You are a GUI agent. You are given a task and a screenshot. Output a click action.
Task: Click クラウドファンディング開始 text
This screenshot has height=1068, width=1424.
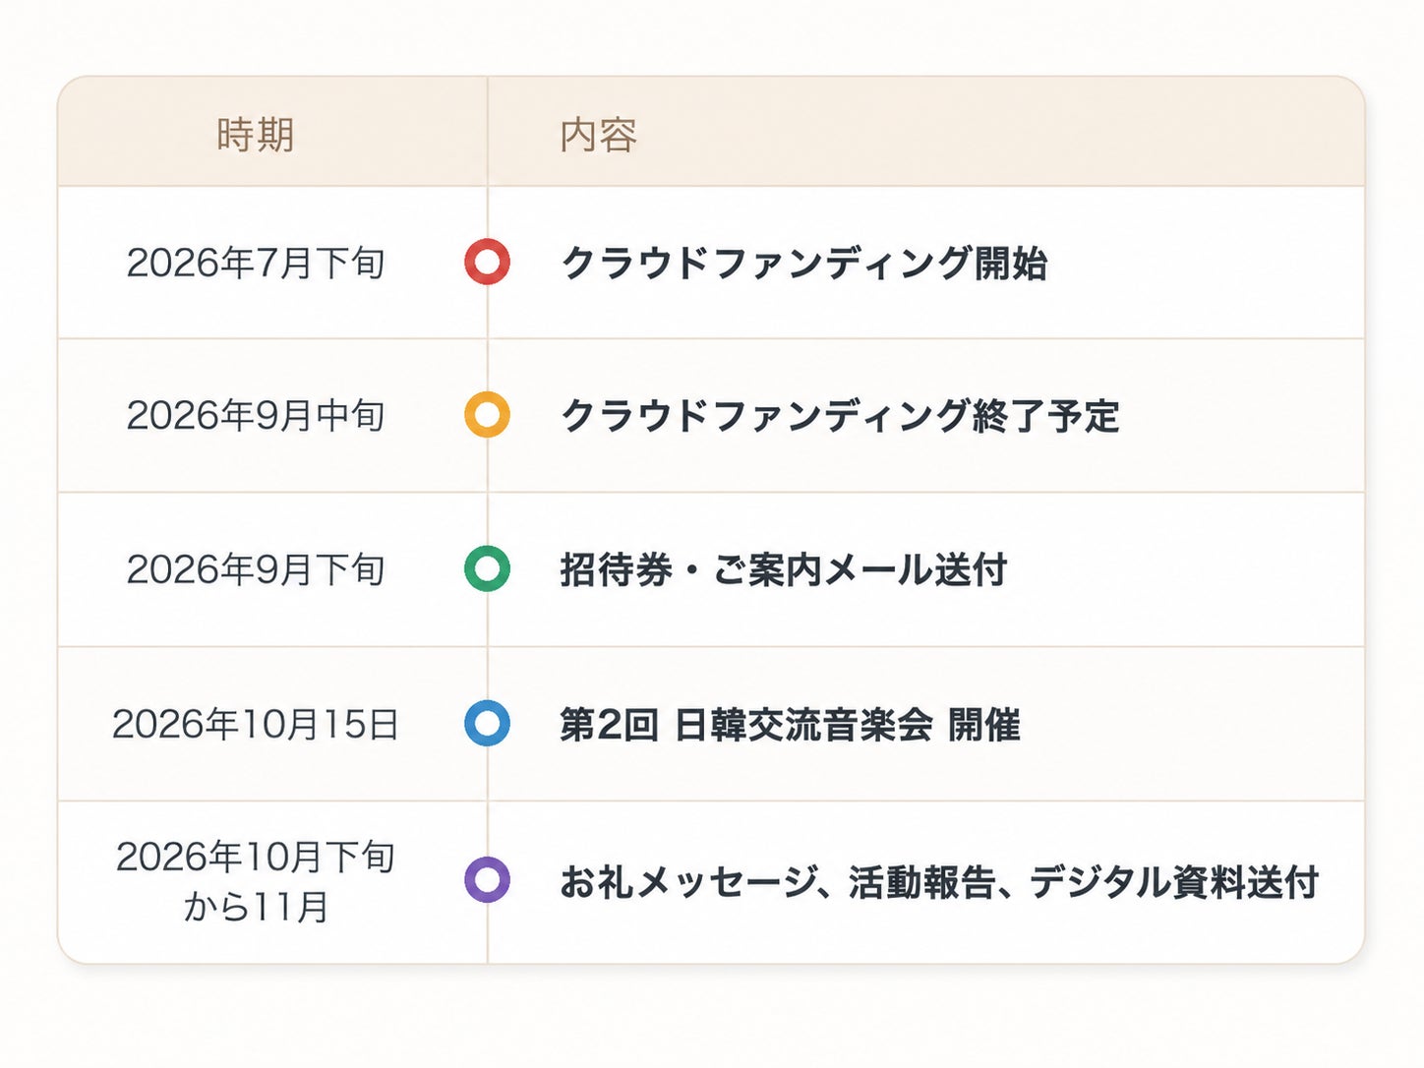point(803,263)
